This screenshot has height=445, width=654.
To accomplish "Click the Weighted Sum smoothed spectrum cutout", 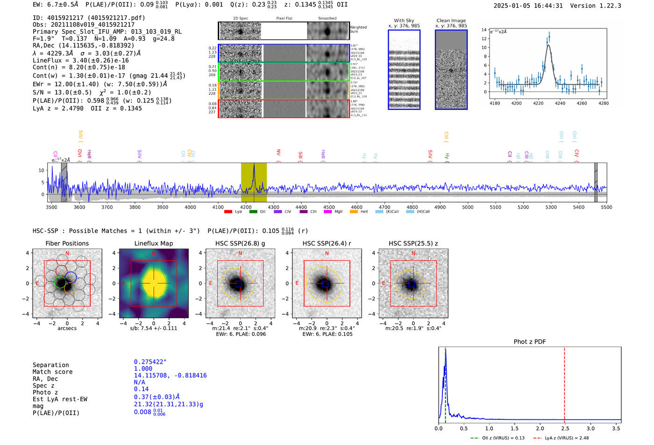I will coord(328,31).
